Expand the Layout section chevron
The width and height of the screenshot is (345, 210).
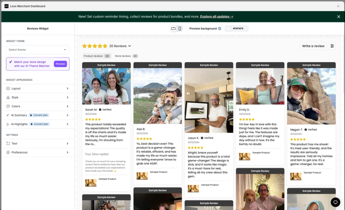click(67, 88)
